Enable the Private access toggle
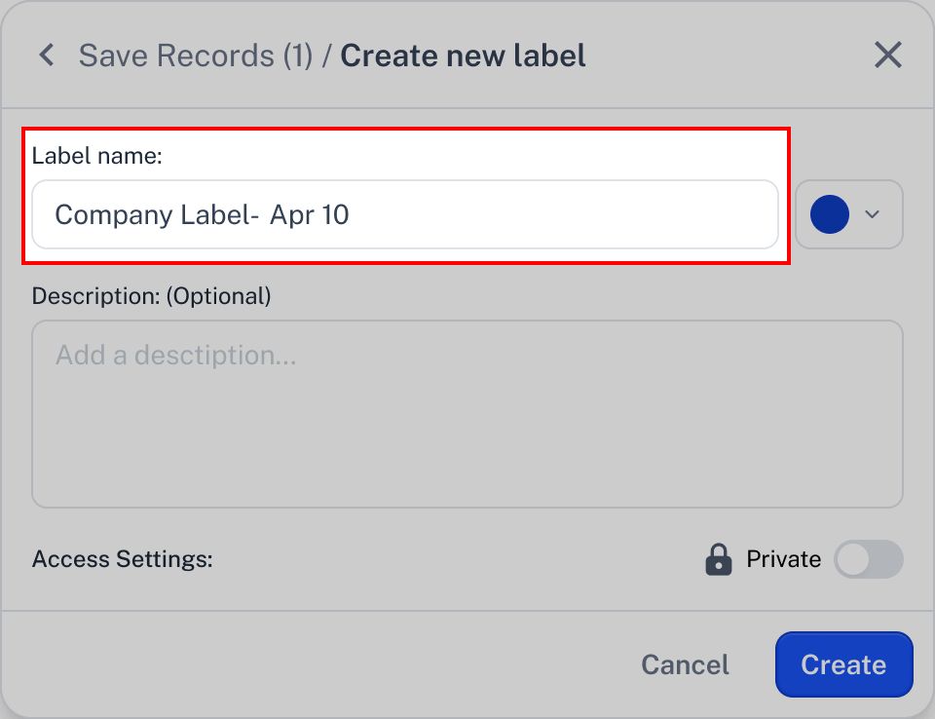Image resolution: width=935 pixels, height=719 pixels. (x=868, y=559)
